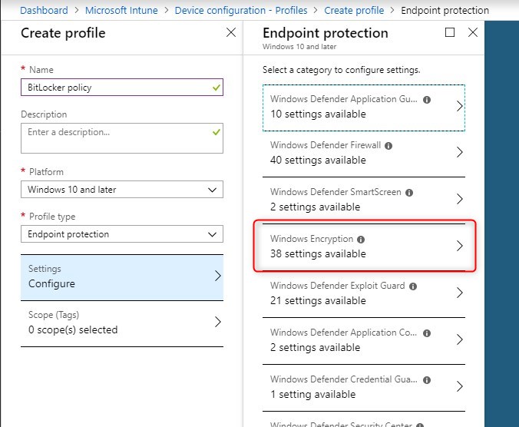This screenshot has height=427, width=519.
Task: Return to Create profile breadcrumb
Action: (354, 10)
